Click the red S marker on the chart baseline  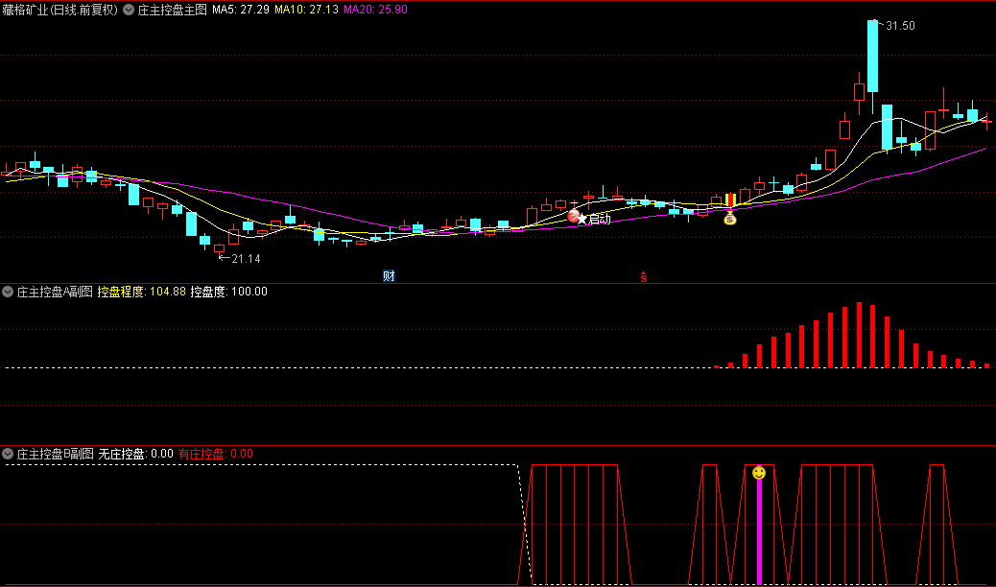pos(644,277)
